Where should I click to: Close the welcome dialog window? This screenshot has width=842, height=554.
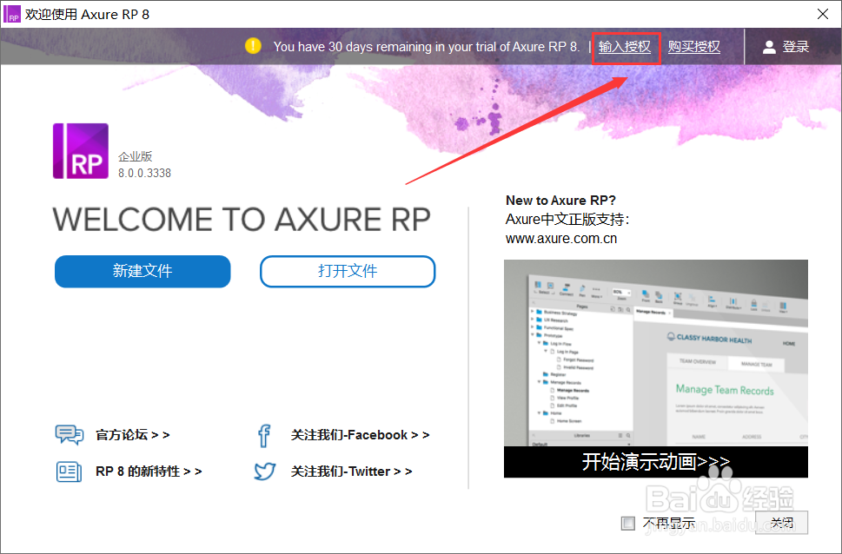pyautogui.click(x=823, y=14)
